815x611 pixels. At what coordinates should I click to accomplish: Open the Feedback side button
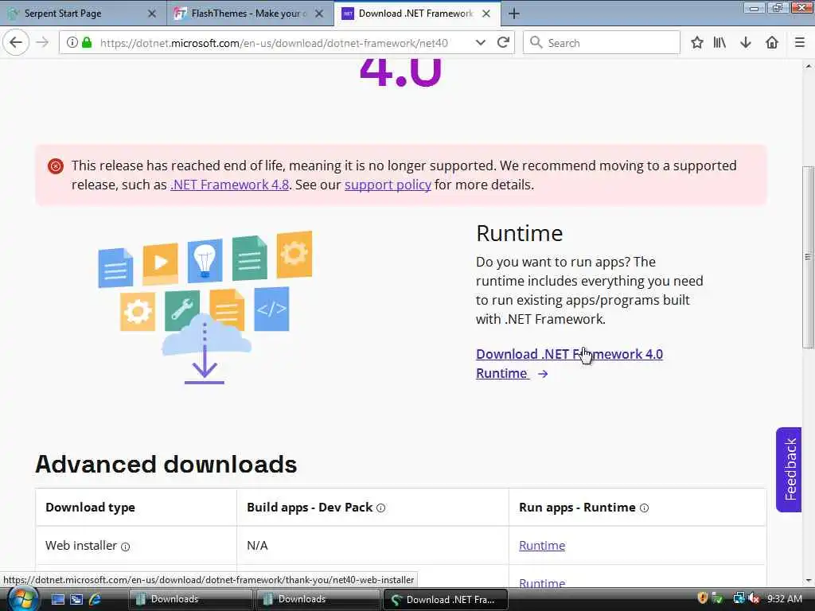tap(789, 469)
